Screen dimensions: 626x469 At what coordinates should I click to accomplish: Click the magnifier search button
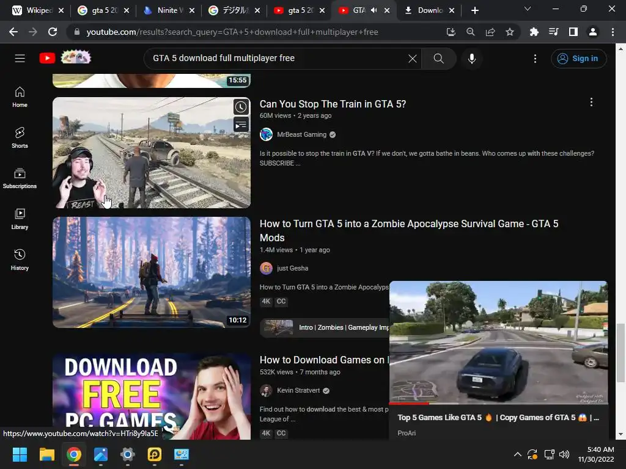pos(438,59)
